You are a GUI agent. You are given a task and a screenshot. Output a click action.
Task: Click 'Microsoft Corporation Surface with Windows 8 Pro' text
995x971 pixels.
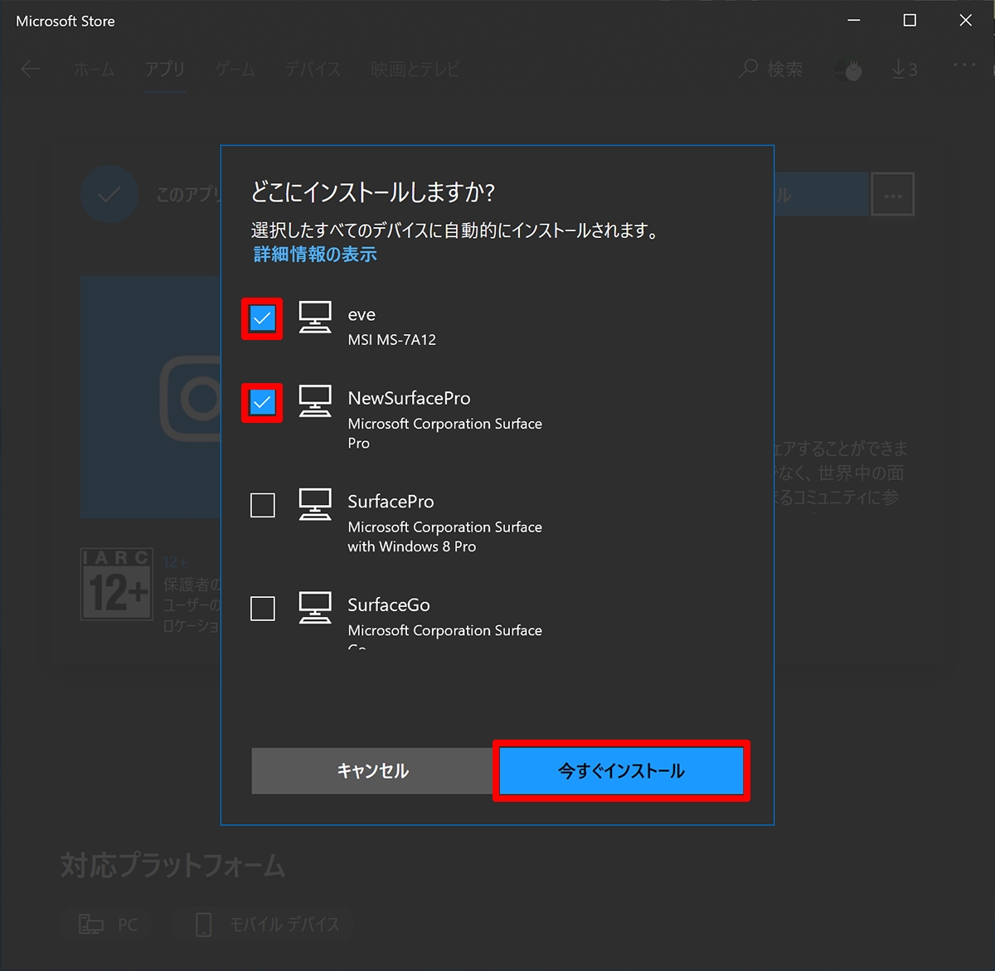click(445, 536)
